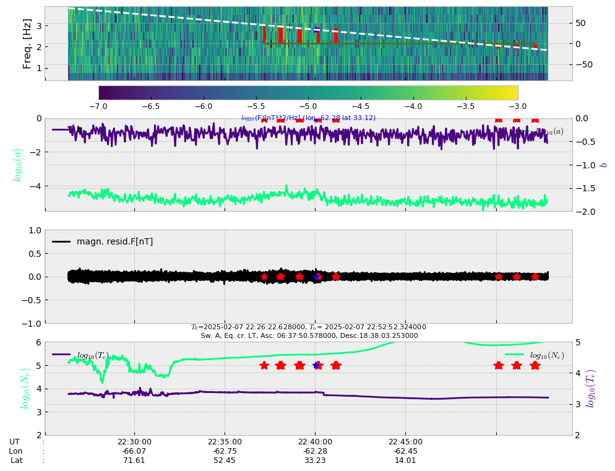
Task: Click the latitude value '33.23'
Action: point(315,460)
